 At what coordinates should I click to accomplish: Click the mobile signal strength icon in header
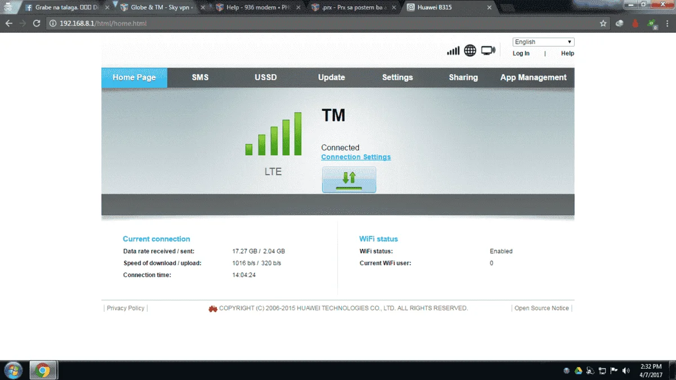point(453,51)
